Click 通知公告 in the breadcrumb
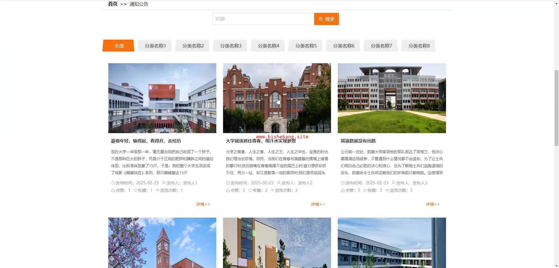The image size is (559, 268). [x=139, y=4]
